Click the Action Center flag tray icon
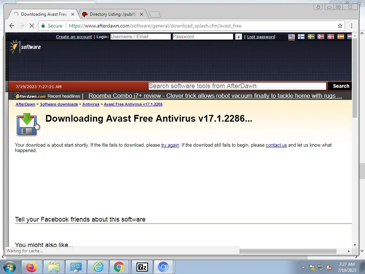 (x=312, y=267)
